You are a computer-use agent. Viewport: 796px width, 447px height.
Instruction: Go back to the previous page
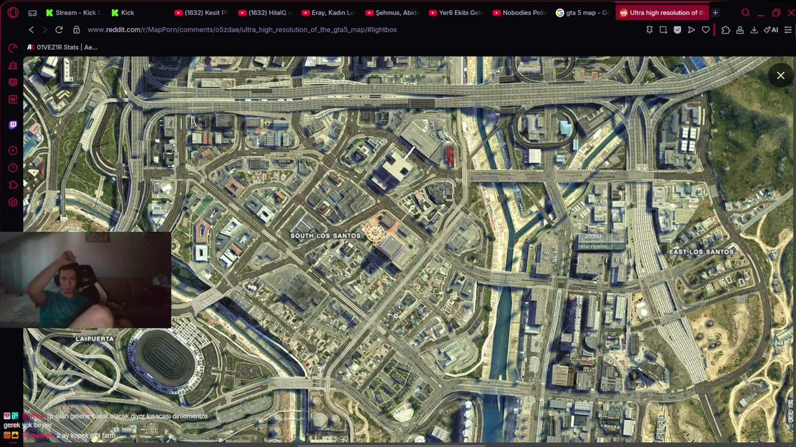click(x=31, y=30)
